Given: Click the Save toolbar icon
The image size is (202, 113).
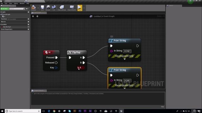Looking at the screenshot, I should [x=42, y=8].
